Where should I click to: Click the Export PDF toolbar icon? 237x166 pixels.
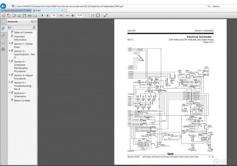(x=4, y=15)
